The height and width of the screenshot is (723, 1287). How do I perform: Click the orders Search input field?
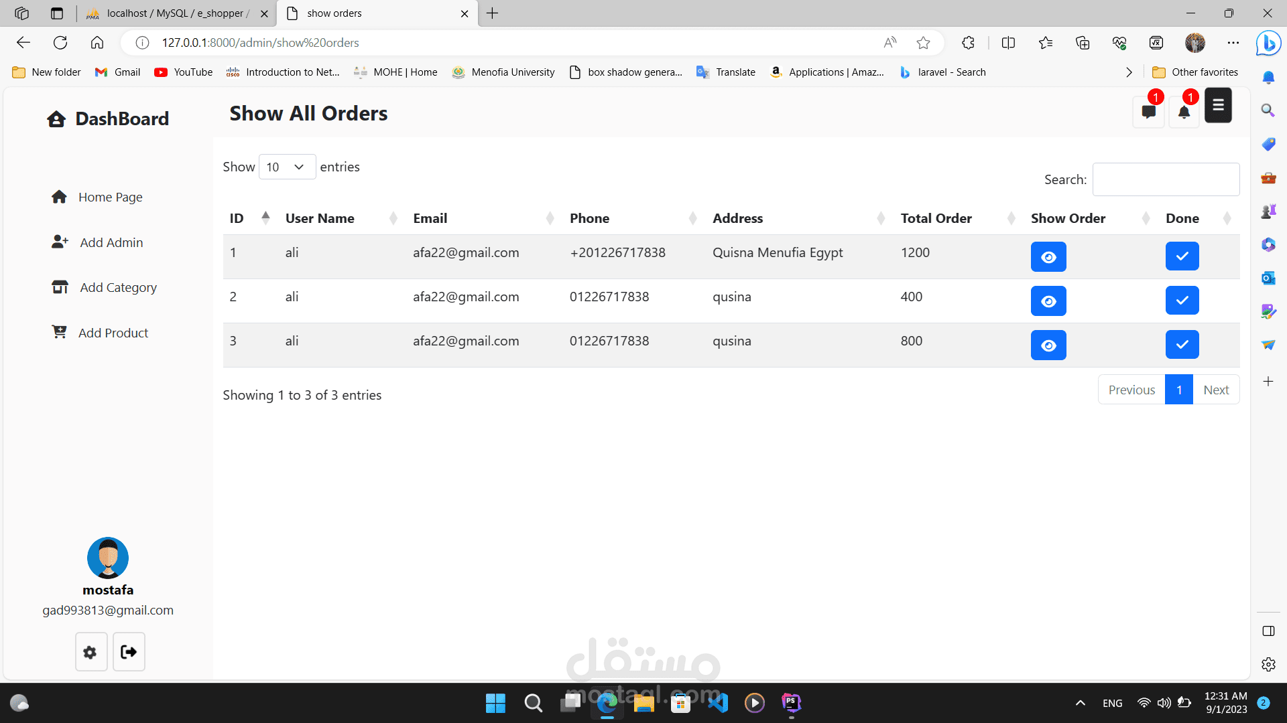click(x=1166, y=179)
